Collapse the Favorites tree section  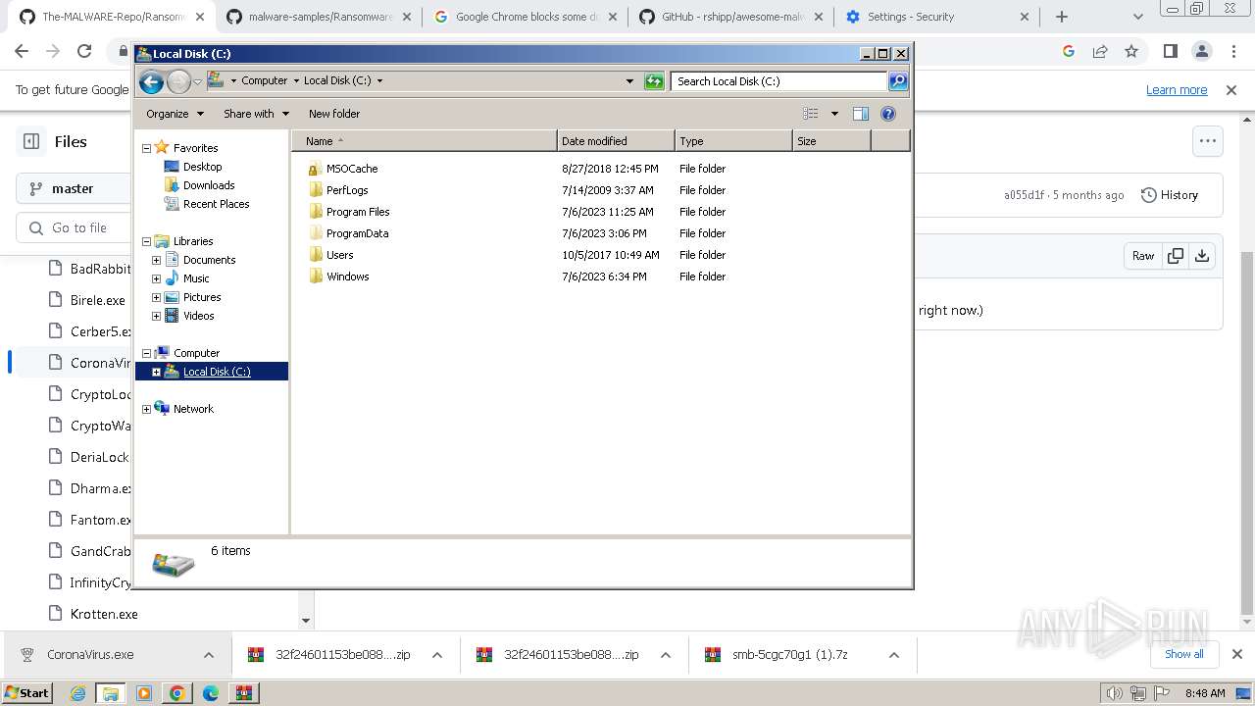point(146,148)
